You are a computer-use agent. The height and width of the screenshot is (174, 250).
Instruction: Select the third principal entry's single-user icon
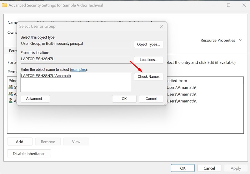point(11,101)
